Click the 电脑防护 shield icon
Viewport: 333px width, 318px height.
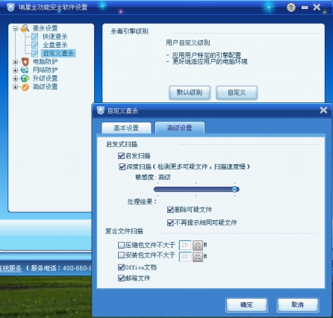coord(25,61)
